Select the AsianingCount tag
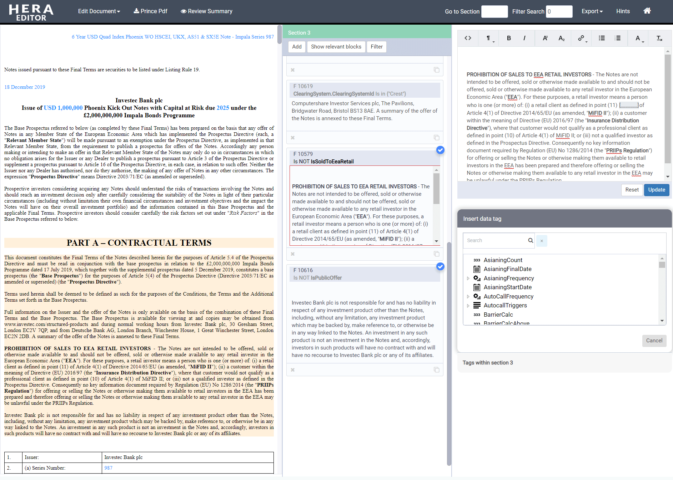The height and width of the screenshot is (480, 673). (x=503, y=260)
